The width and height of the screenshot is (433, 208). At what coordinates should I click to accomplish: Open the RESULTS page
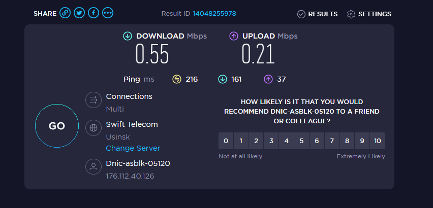pyautogui.click(x=317, y=14)
